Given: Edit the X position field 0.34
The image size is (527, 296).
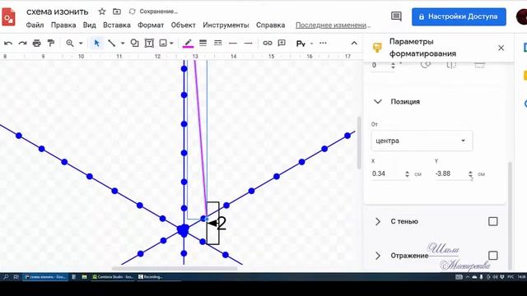Looking at the screenshot, I should [x=387, y=173].
